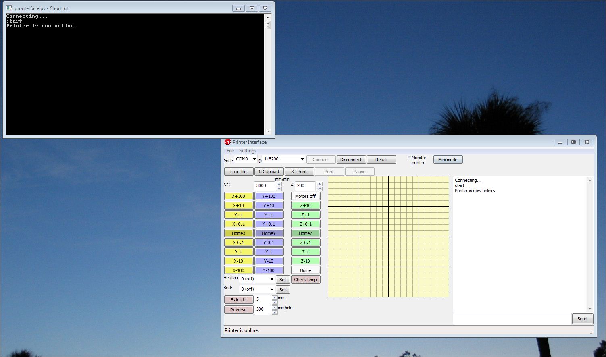This screenshot has height=357, width=606.
Task: Increase the XY feedrate with the up stepper
Action: coord(279,184)
